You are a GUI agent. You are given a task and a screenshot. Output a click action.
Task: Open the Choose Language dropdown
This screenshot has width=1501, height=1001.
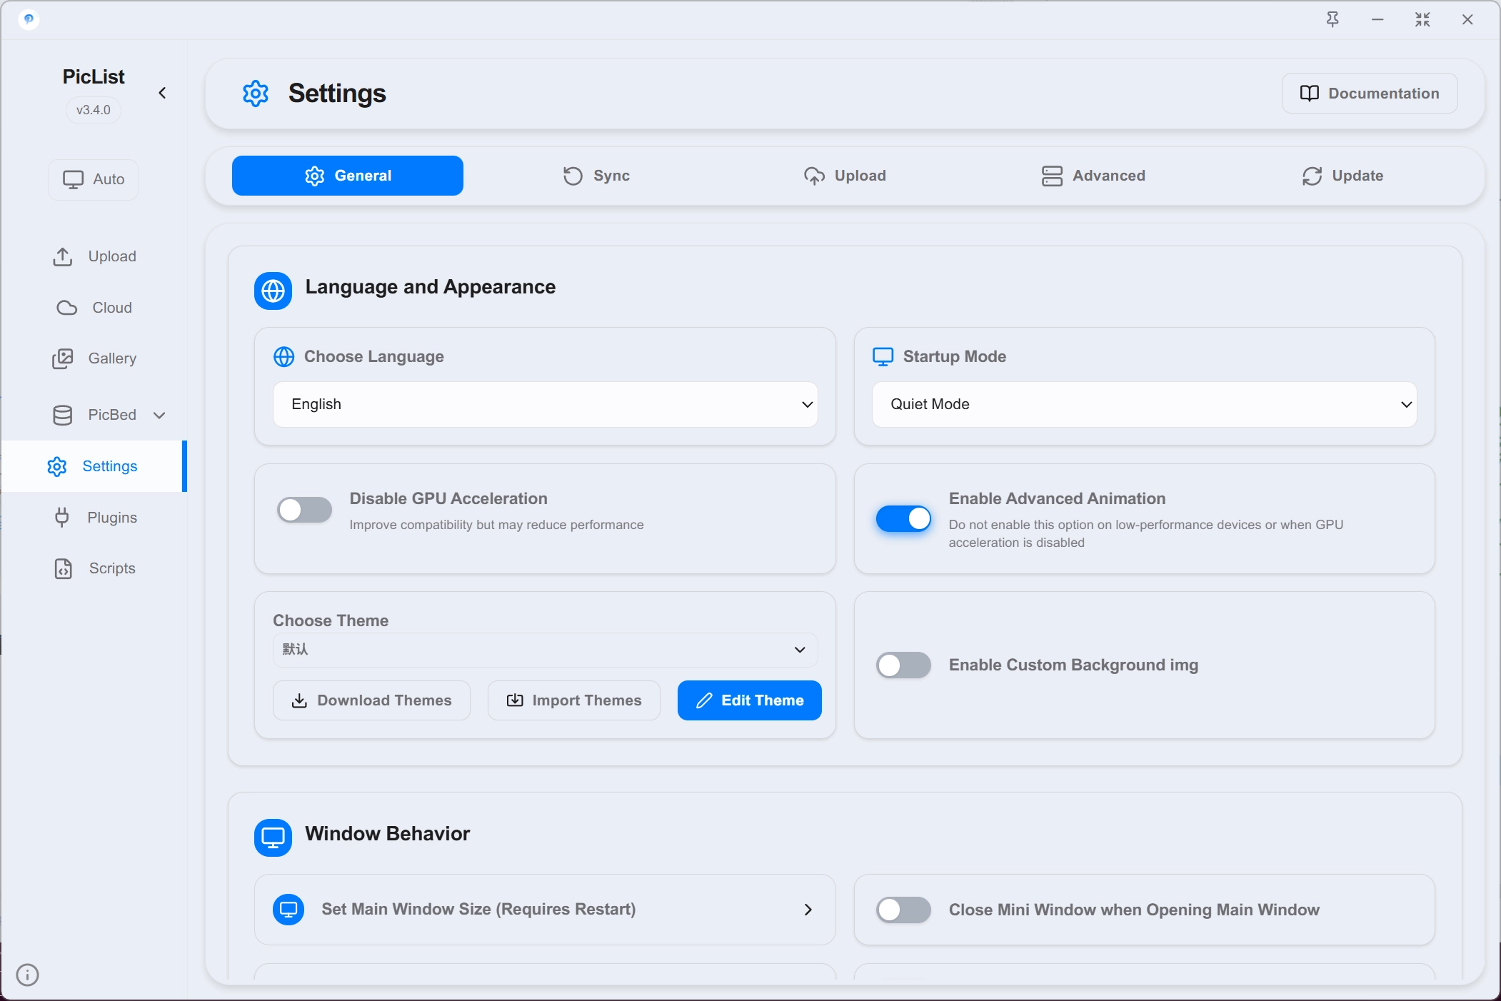(x=546, y=404)
